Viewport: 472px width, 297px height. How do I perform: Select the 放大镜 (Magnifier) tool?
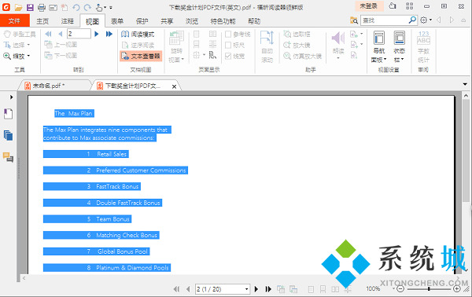tap(297, 45)
